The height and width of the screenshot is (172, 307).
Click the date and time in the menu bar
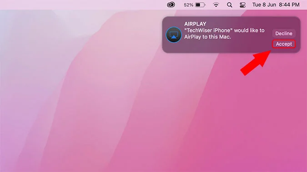[276, 5]
